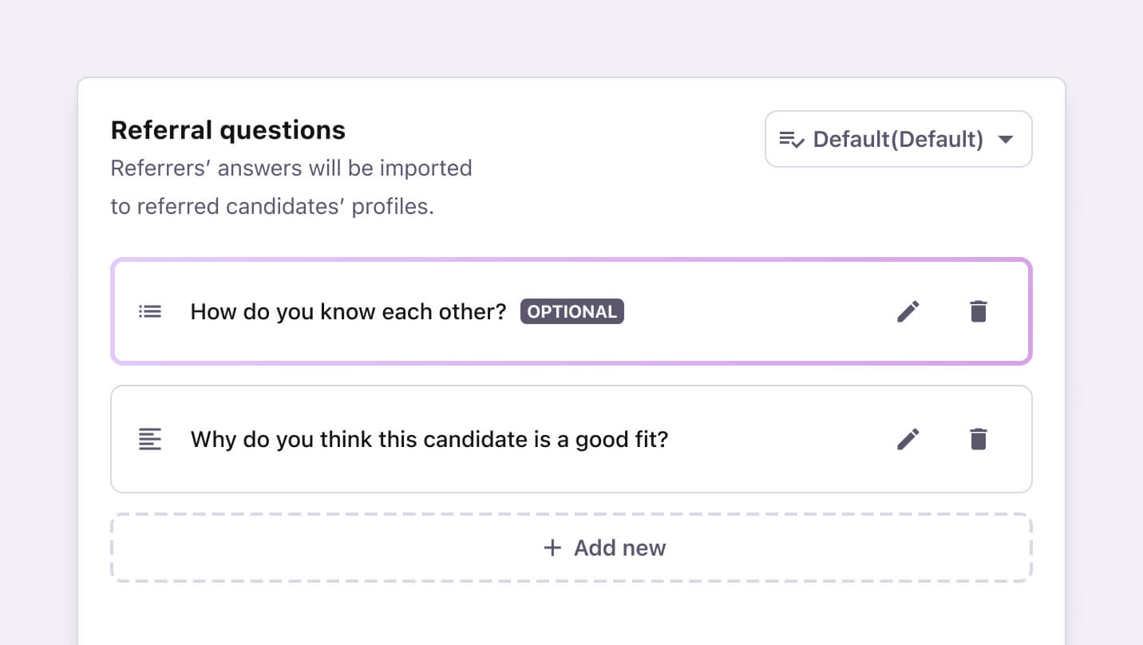Edit the question 'How do you know each other?'

[x=908, y=311]
